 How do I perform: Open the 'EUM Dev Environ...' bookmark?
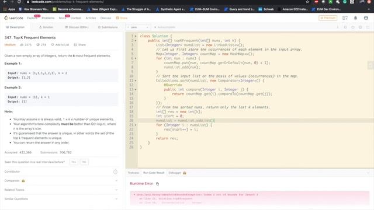327,9
